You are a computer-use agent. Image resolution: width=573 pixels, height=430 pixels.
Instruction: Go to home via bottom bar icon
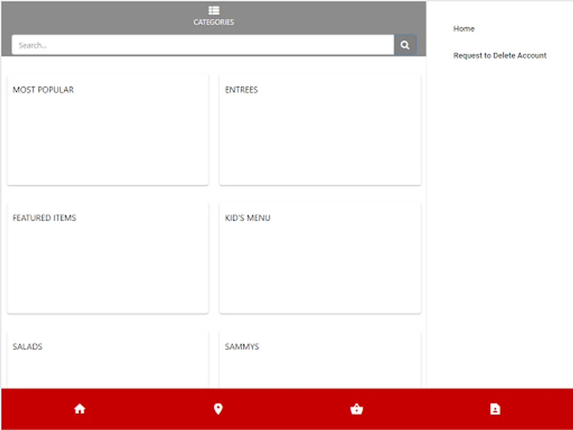80,409
